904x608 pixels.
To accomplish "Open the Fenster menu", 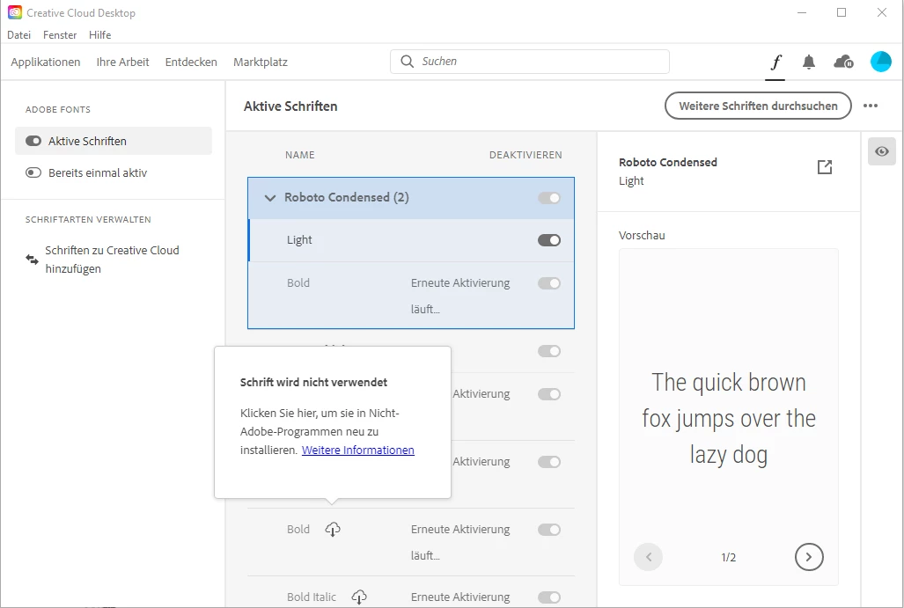I will 60,35.
